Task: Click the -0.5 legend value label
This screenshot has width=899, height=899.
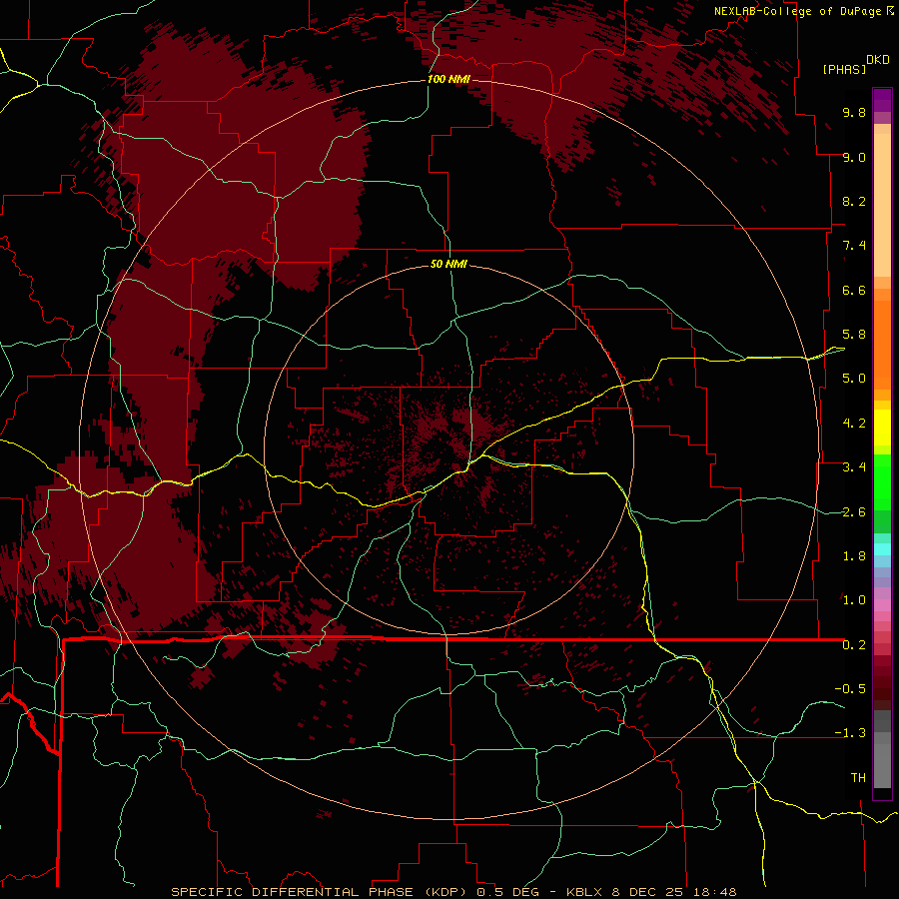Action: [850, 689]
